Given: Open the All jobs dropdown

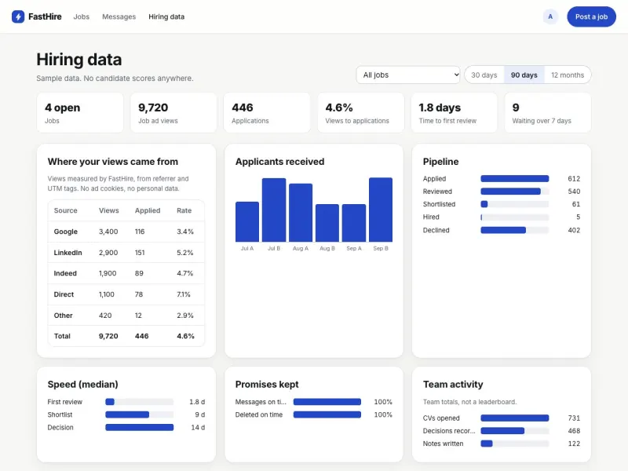Looking at the screenshot, I should tap(408, 75).
